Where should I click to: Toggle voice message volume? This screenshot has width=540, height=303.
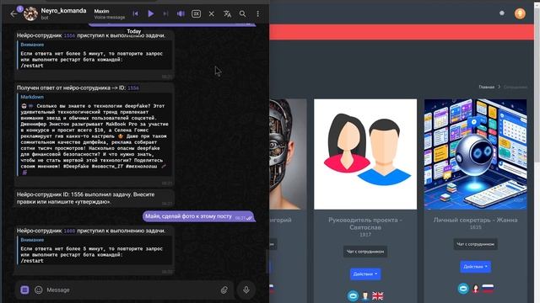(181, 13)
